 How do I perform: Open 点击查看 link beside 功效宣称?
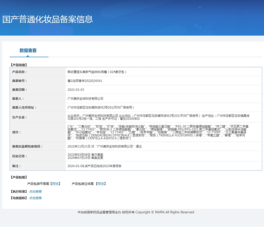[x=35, y=198]
